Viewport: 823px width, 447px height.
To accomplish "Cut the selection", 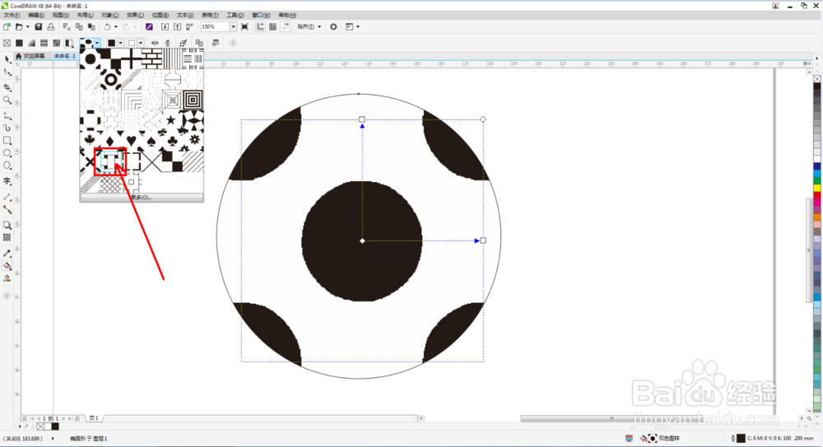I will (66, 27).
